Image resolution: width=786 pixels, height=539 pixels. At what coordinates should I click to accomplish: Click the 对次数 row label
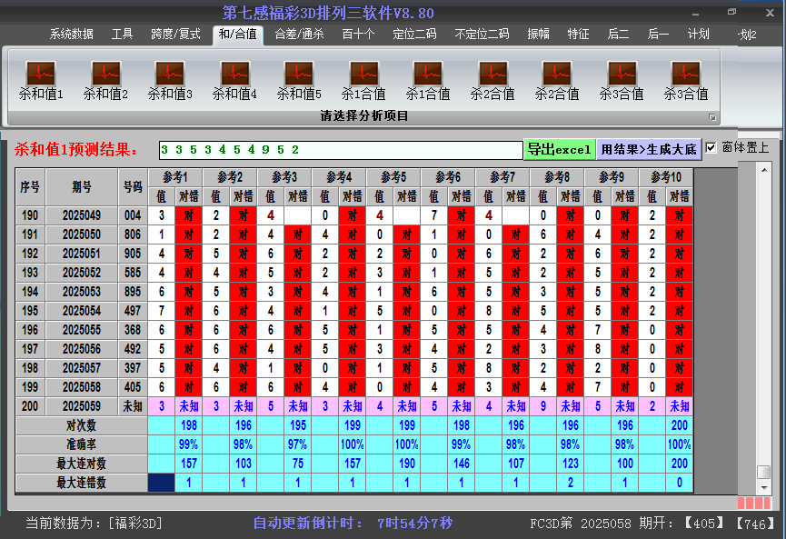pyautogui.click(x=81, y=425)
